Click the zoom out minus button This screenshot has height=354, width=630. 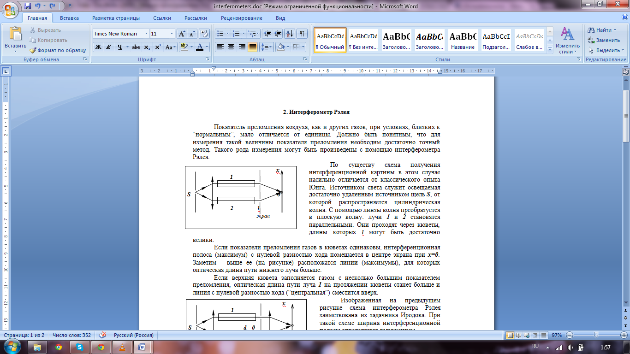570,335
